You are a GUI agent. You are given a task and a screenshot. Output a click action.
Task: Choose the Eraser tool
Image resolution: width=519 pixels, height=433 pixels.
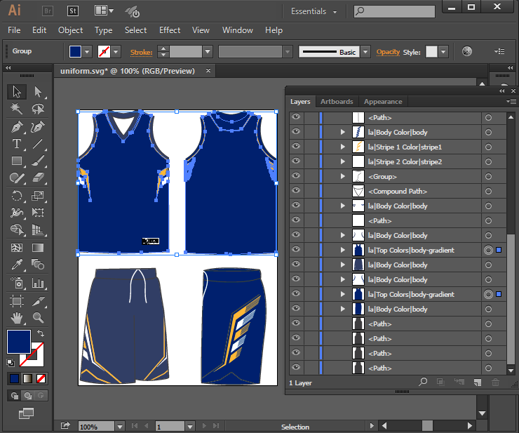pyautogui.click(x=38, y=178)
